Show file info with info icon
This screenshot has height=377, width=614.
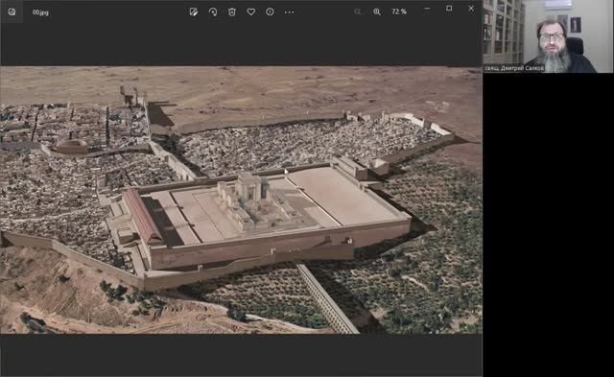[270, 12]
